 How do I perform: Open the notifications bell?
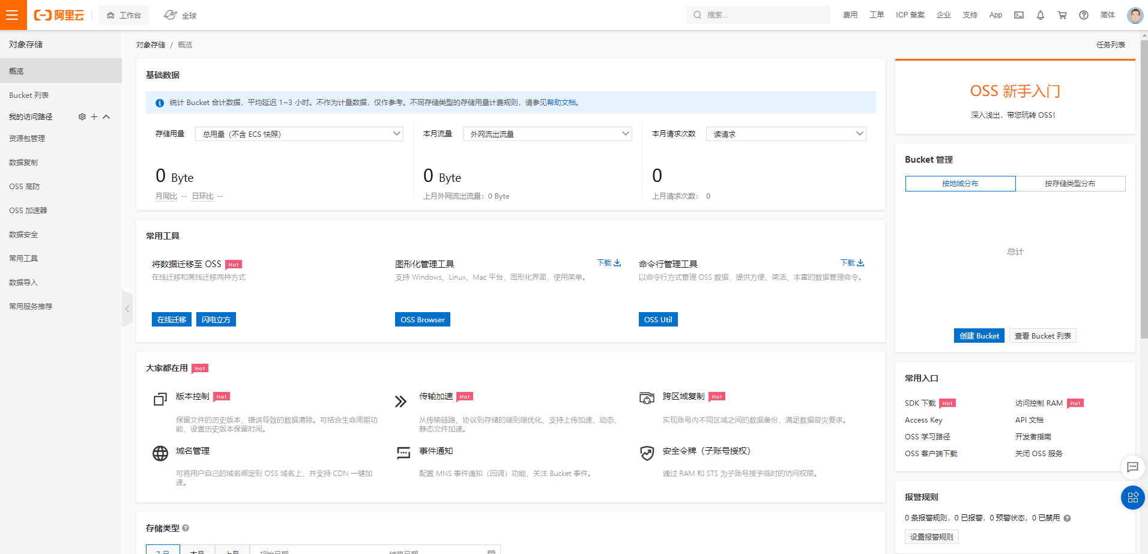(1041, 15)
